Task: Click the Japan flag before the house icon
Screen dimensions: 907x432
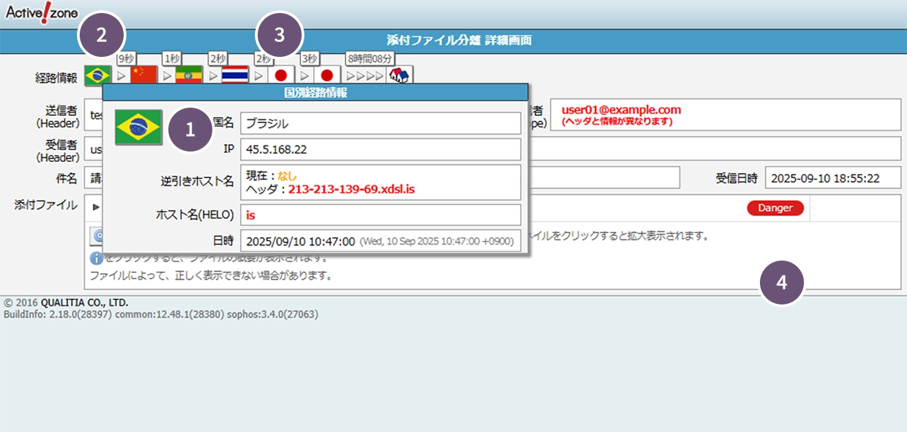Action: (327, 75)
